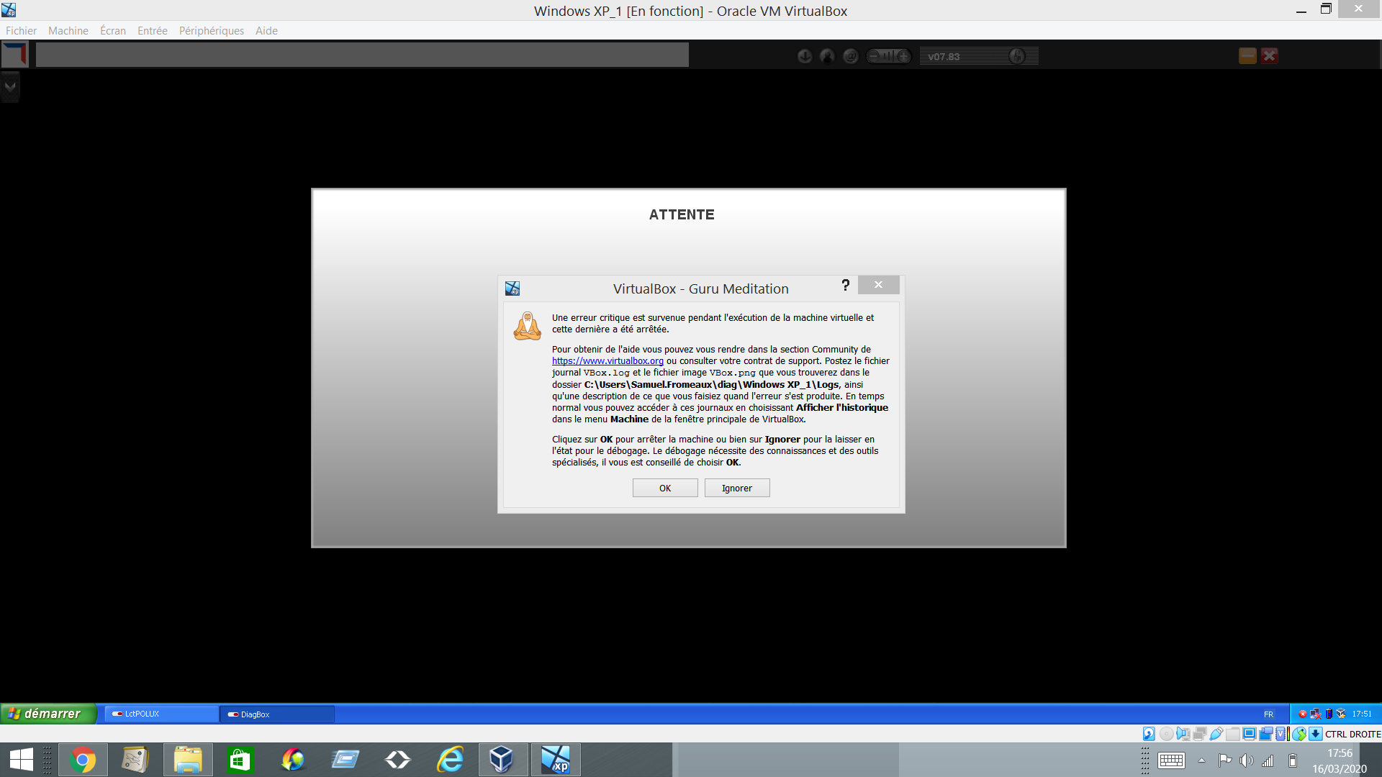Click host clock 17:56 date area
This screenshot has height=777, width=1382.
1340,760
